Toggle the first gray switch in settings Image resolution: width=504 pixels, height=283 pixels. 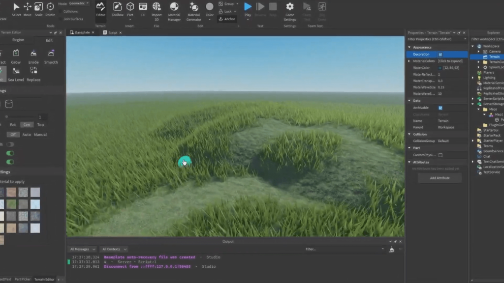point(10,144)
